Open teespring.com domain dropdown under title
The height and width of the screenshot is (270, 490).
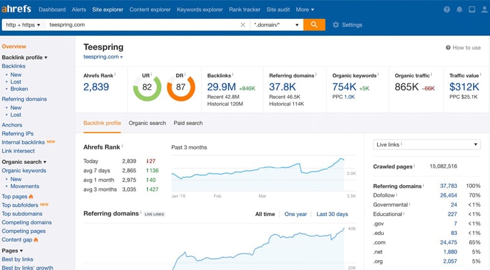pos(103,57)
